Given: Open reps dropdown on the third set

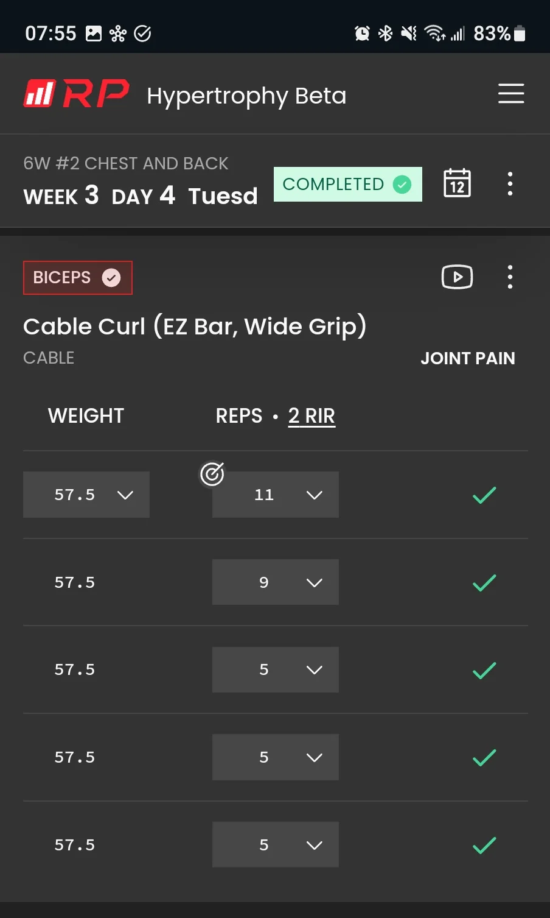Looking at the screenshot, I should point(276,669).
